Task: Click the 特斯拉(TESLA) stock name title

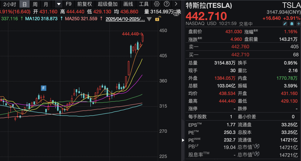Action: (209, 6)
